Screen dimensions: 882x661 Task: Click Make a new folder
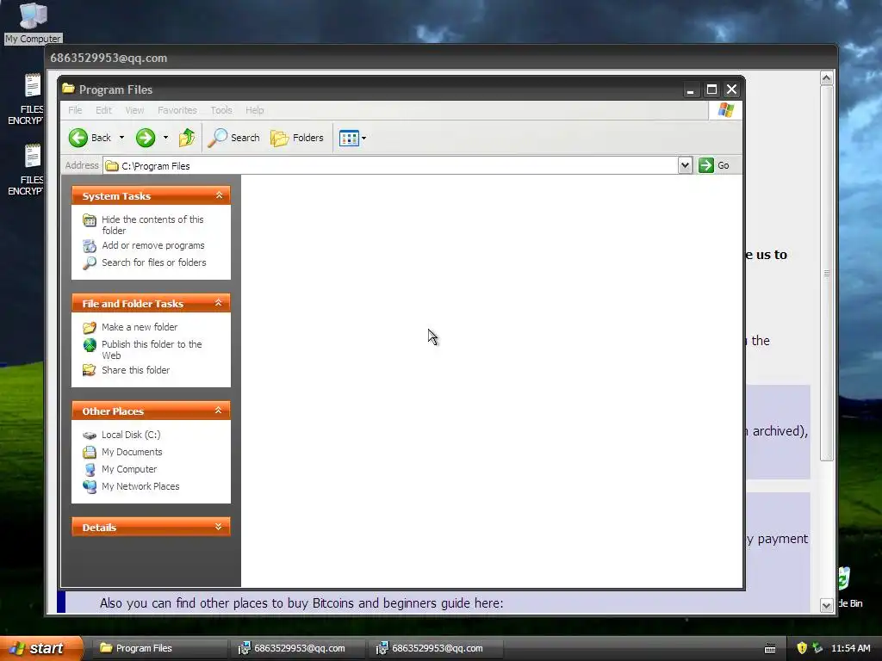[140, 327]
